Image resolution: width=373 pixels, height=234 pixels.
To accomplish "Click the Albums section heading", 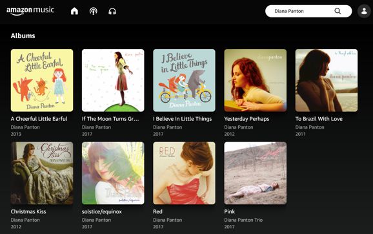I will [x=23, y=36].
